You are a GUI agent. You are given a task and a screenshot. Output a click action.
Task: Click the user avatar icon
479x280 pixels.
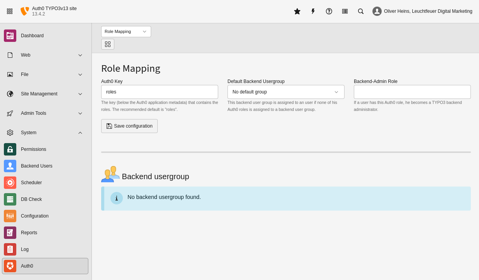tap(377, 11)
